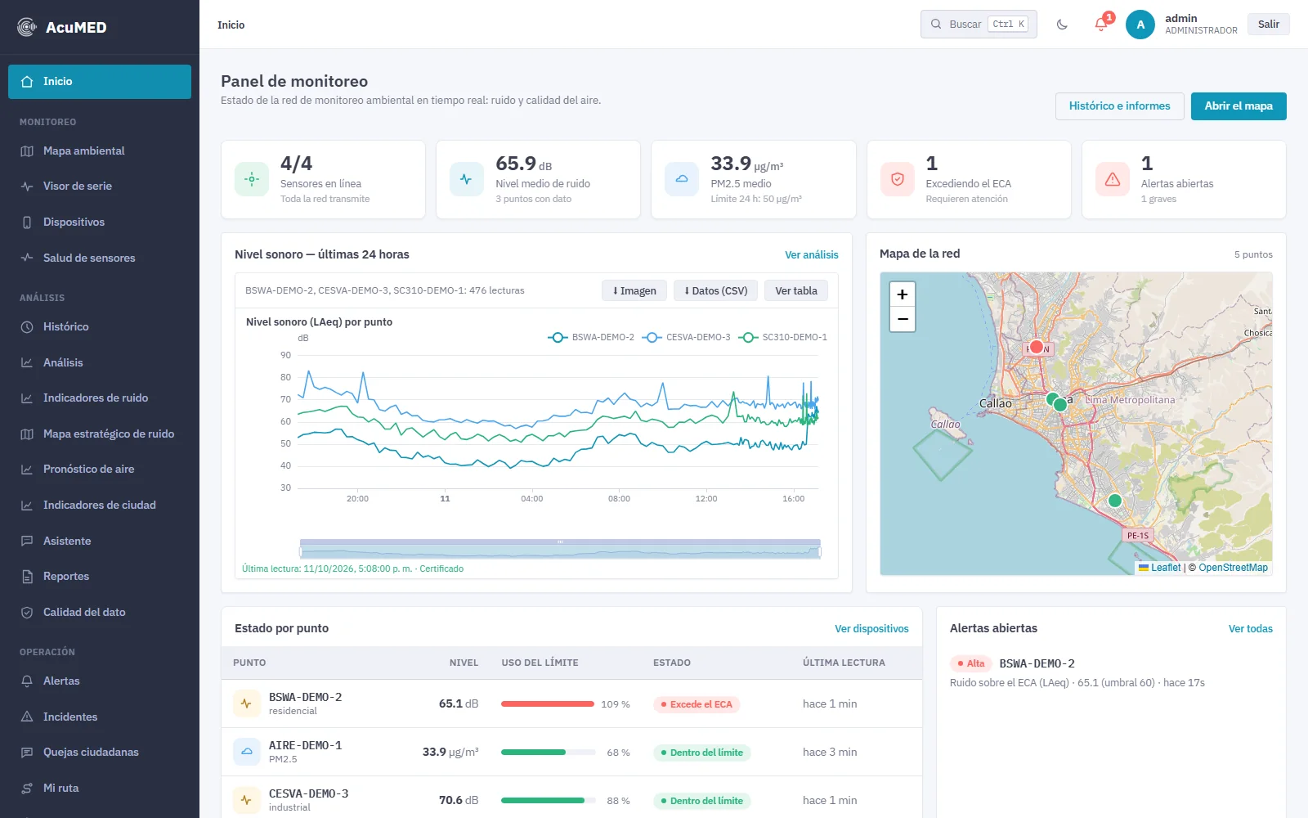This screenshot has height=818, width=1308.
Task: Click the Inicio breadcrumb text
Action: point(231,25)
